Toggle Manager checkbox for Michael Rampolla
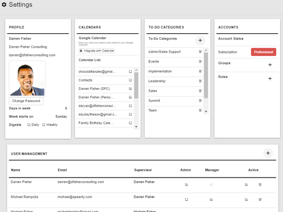Screen dimensions: 283x212 click(x=211, y=200)
